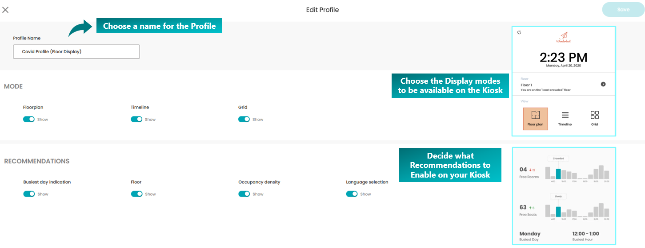645x248 pixels.
Task: Click the Profile Name input field
Action: [76, 51]
